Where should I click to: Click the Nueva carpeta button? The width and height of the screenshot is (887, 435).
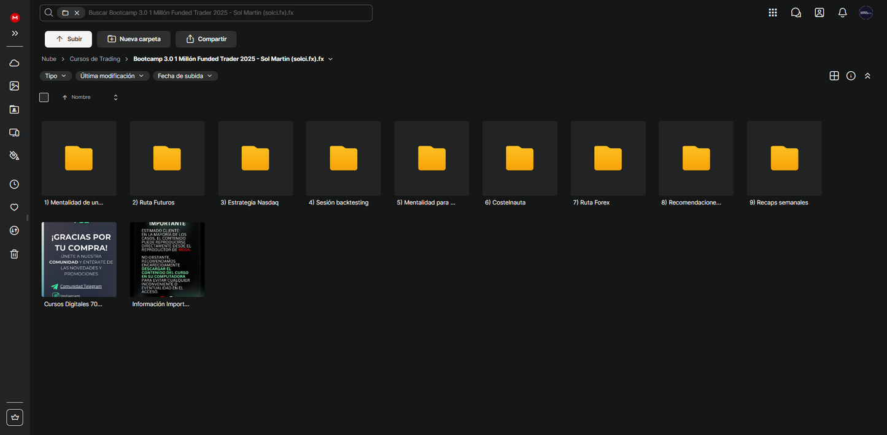[x=134, y=39]
